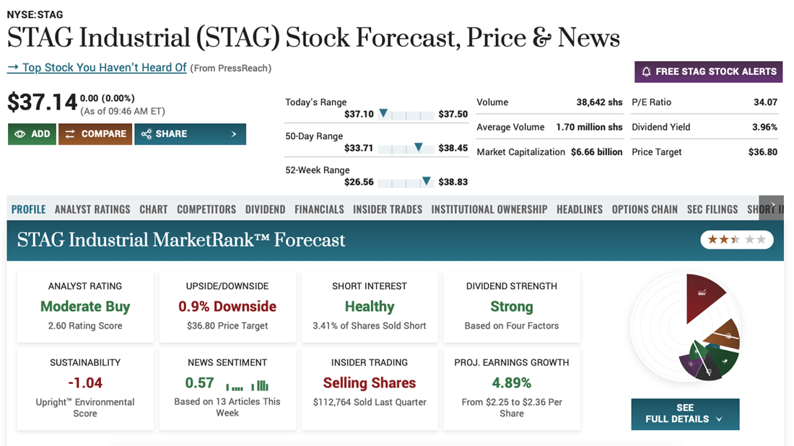Click the star rating badge

pos(736,239)
